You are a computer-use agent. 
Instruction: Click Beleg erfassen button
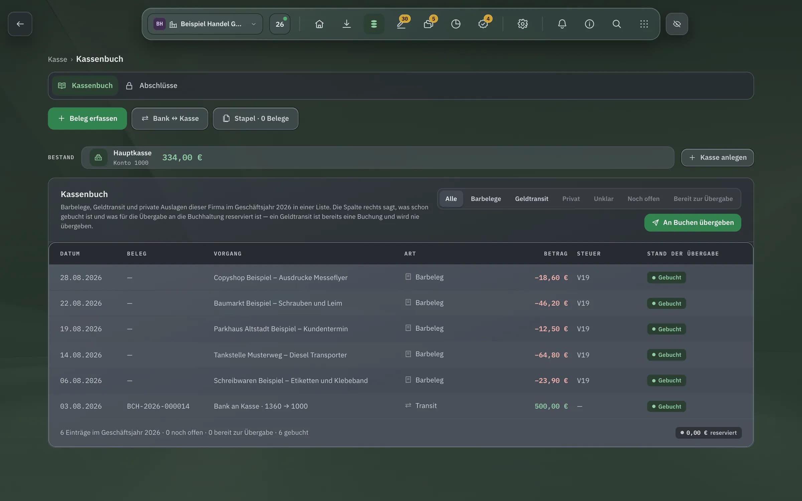87,118
